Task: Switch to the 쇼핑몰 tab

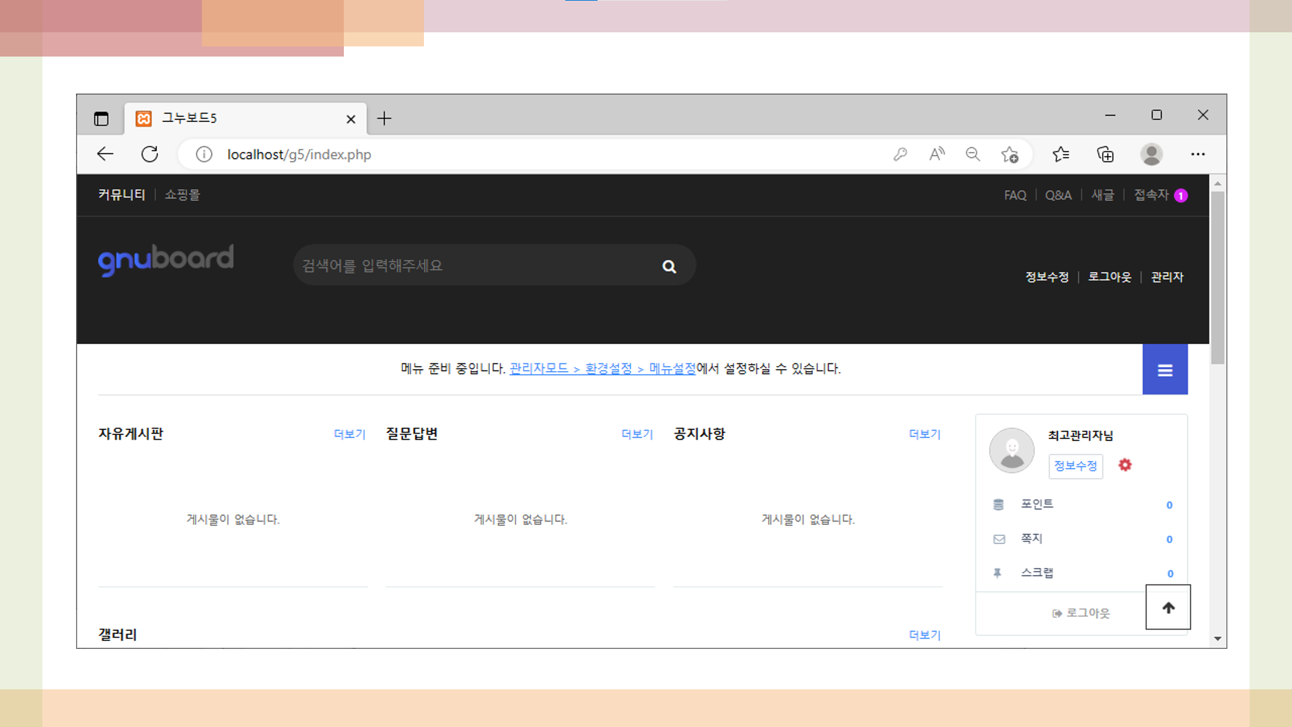Action: click(182, 195)
